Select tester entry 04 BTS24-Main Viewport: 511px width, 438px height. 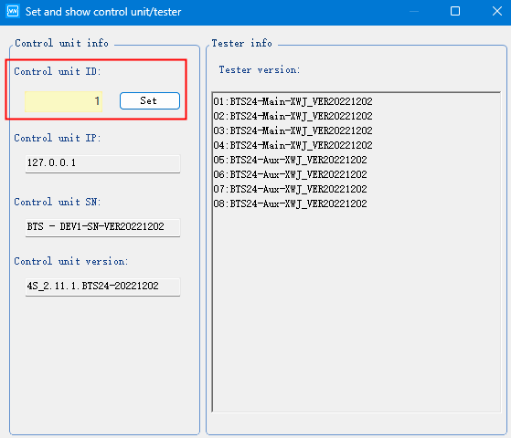pyautogui.click(x=293, y=145)
